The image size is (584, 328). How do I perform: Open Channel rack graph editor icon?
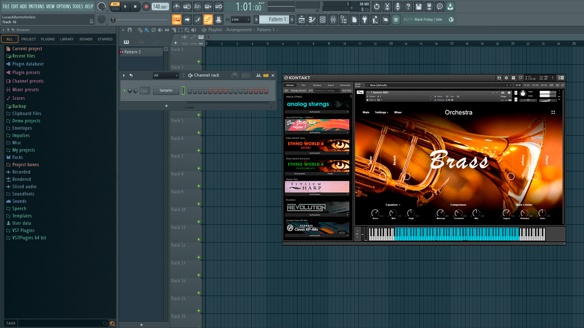point(258,75)
